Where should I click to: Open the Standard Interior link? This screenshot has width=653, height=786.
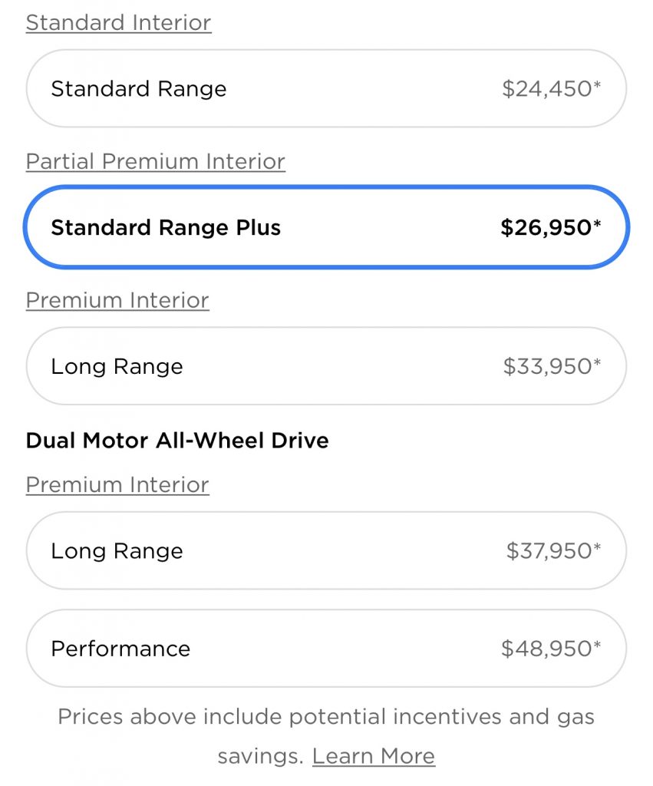(118, 23)
